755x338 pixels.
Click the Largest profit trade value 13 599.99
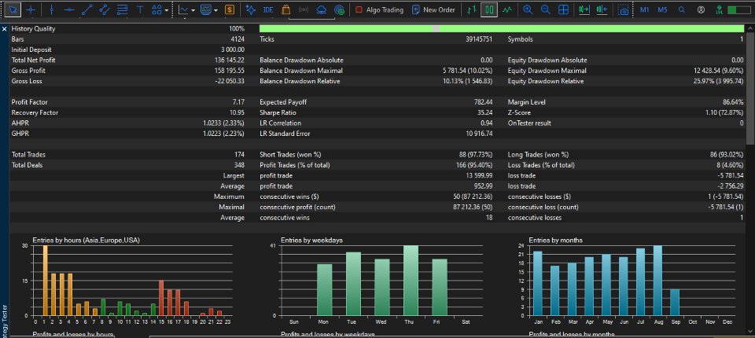click(x=479, y=176)
